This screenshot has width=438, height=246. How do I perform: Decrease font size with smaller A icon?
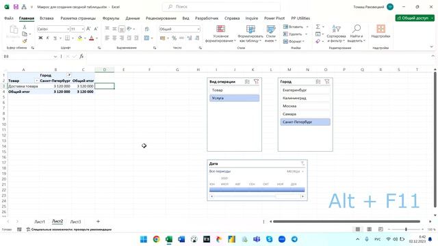96,29
